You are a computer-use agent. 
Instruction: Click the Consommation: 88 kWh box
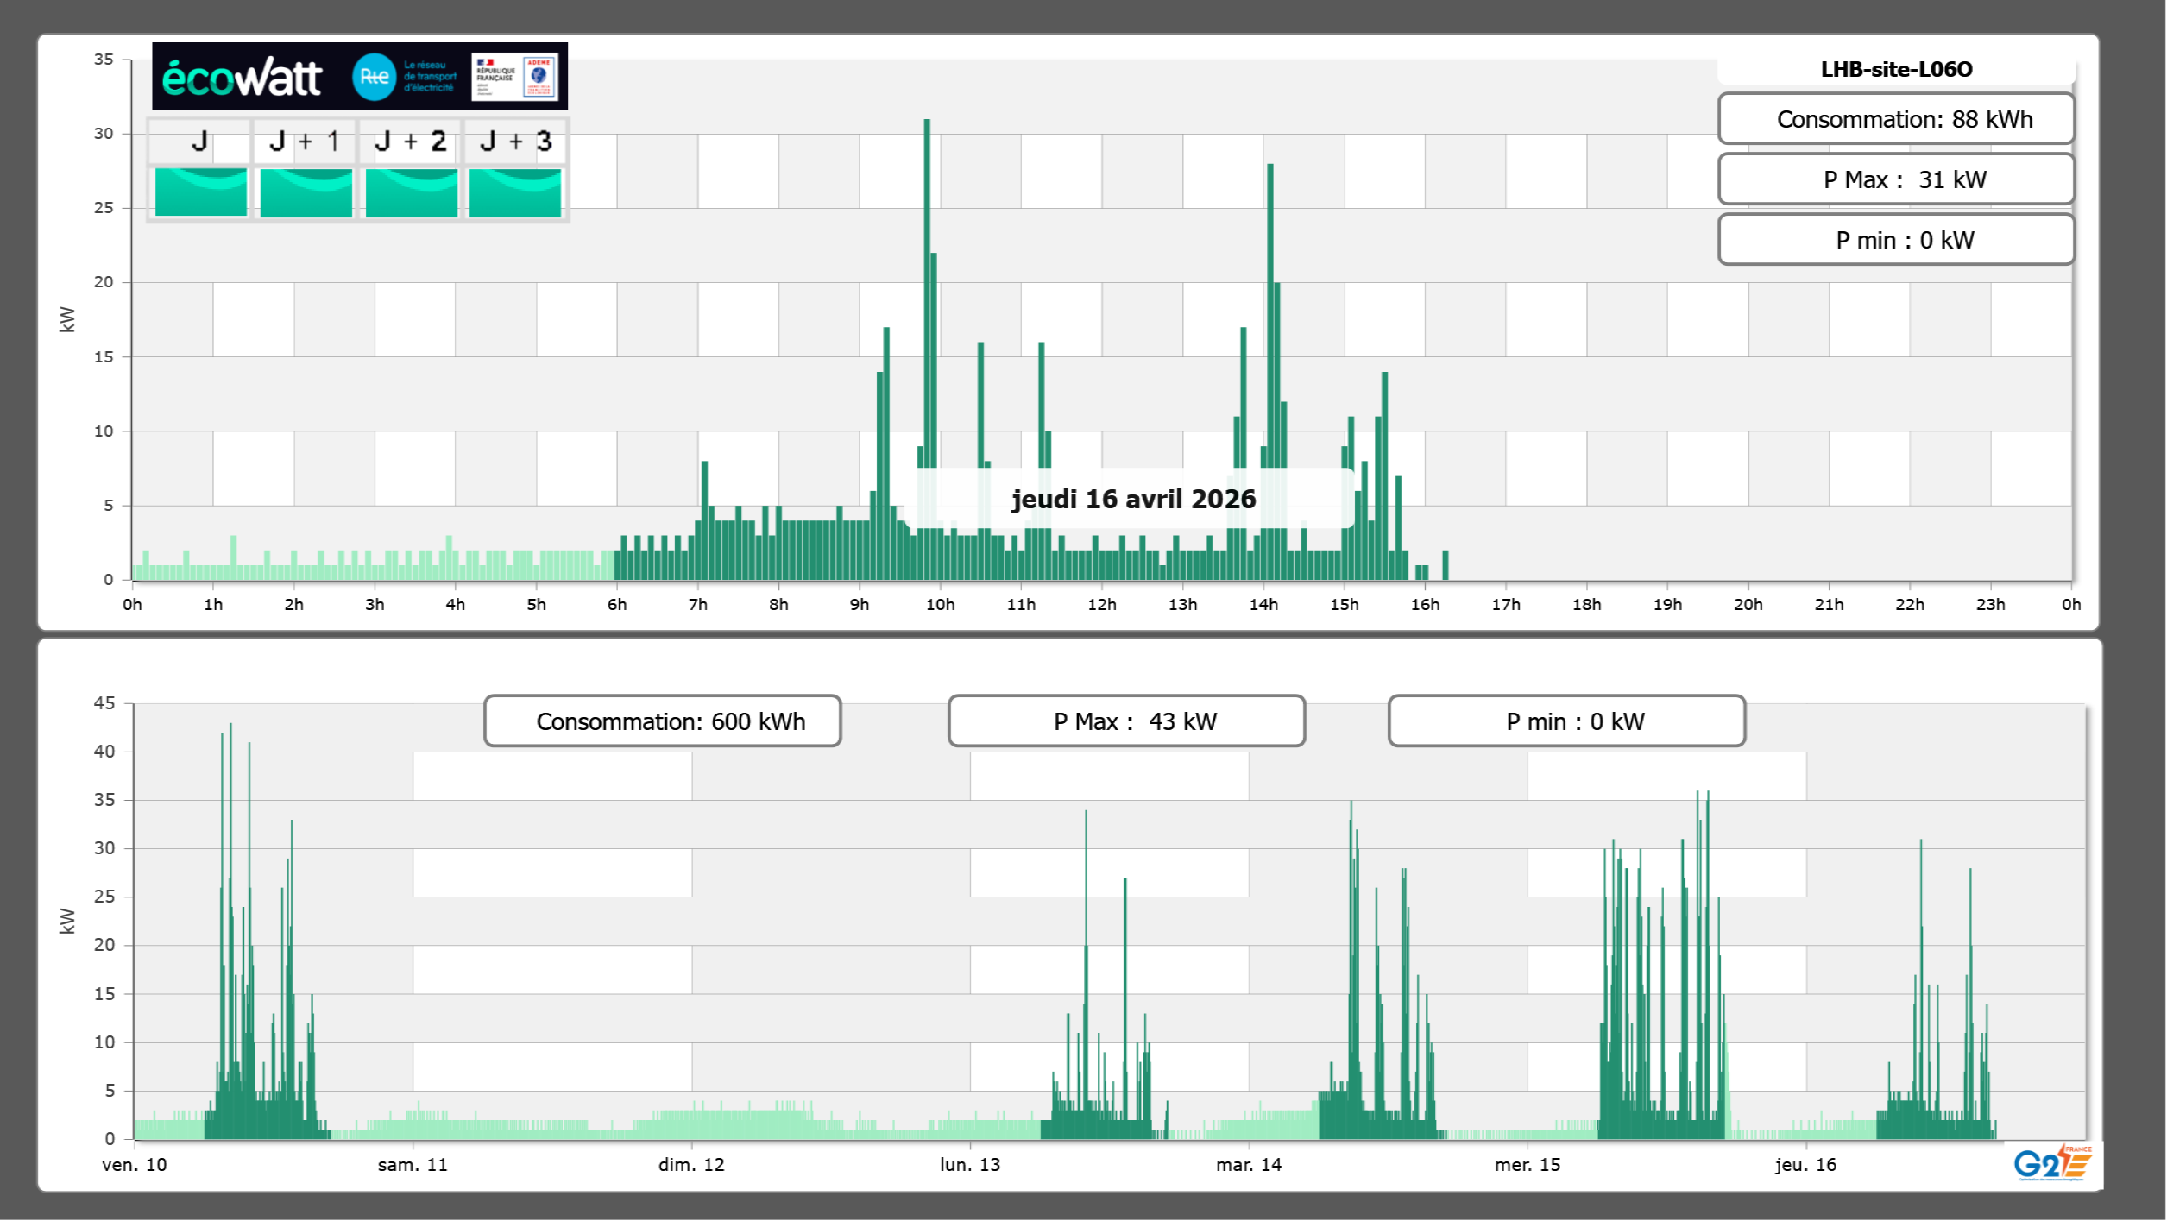[x=1896, y=119]
